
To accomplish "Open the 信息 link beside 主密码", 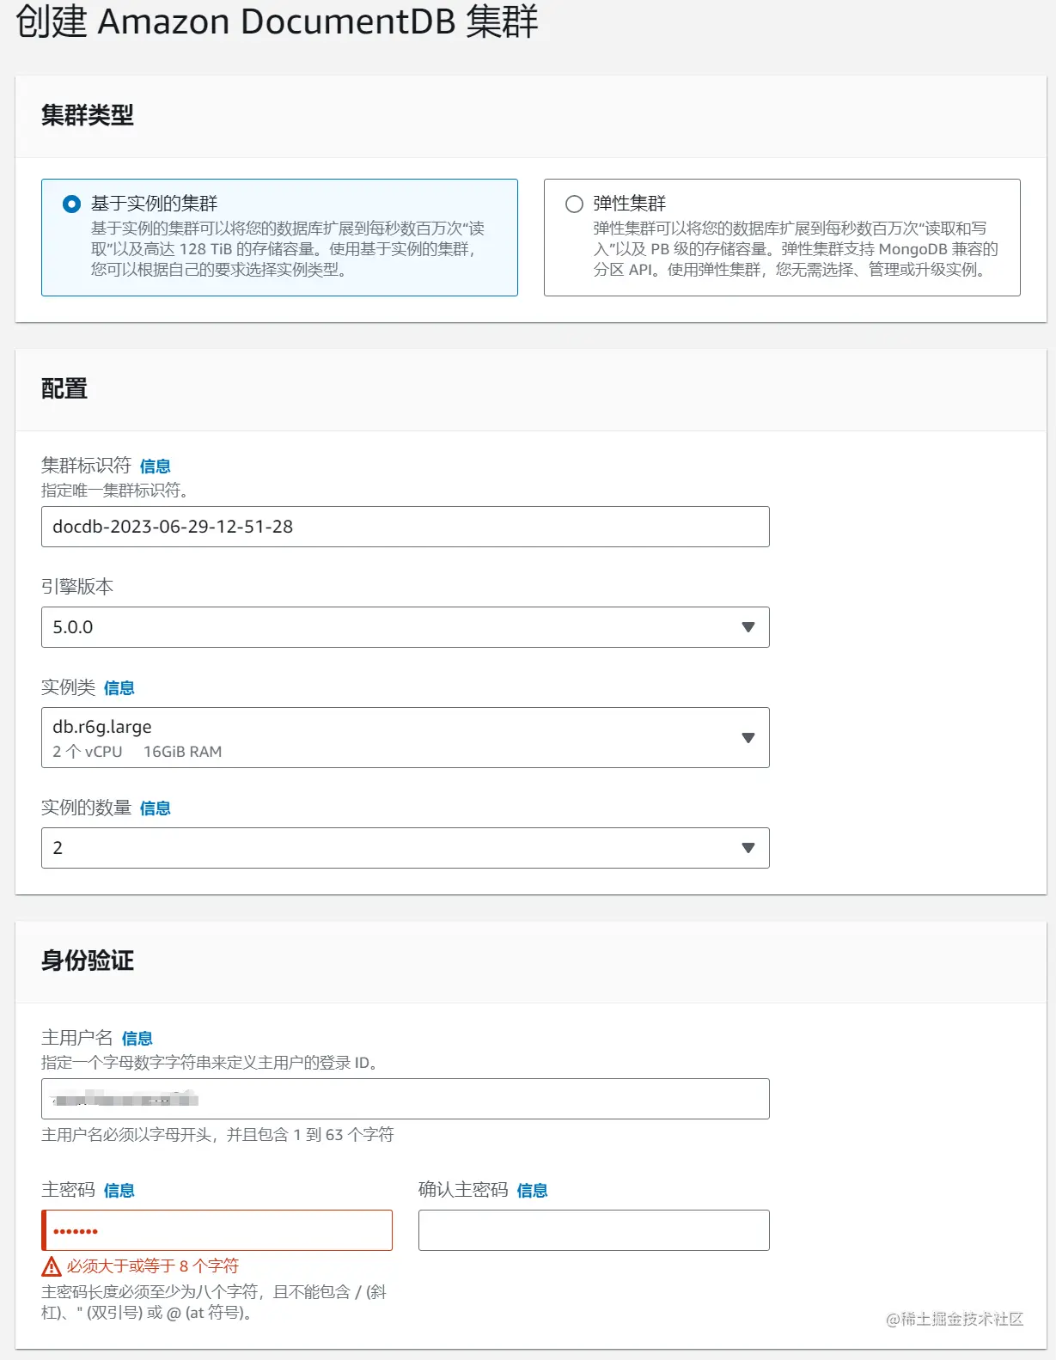I will (119, 1191).
